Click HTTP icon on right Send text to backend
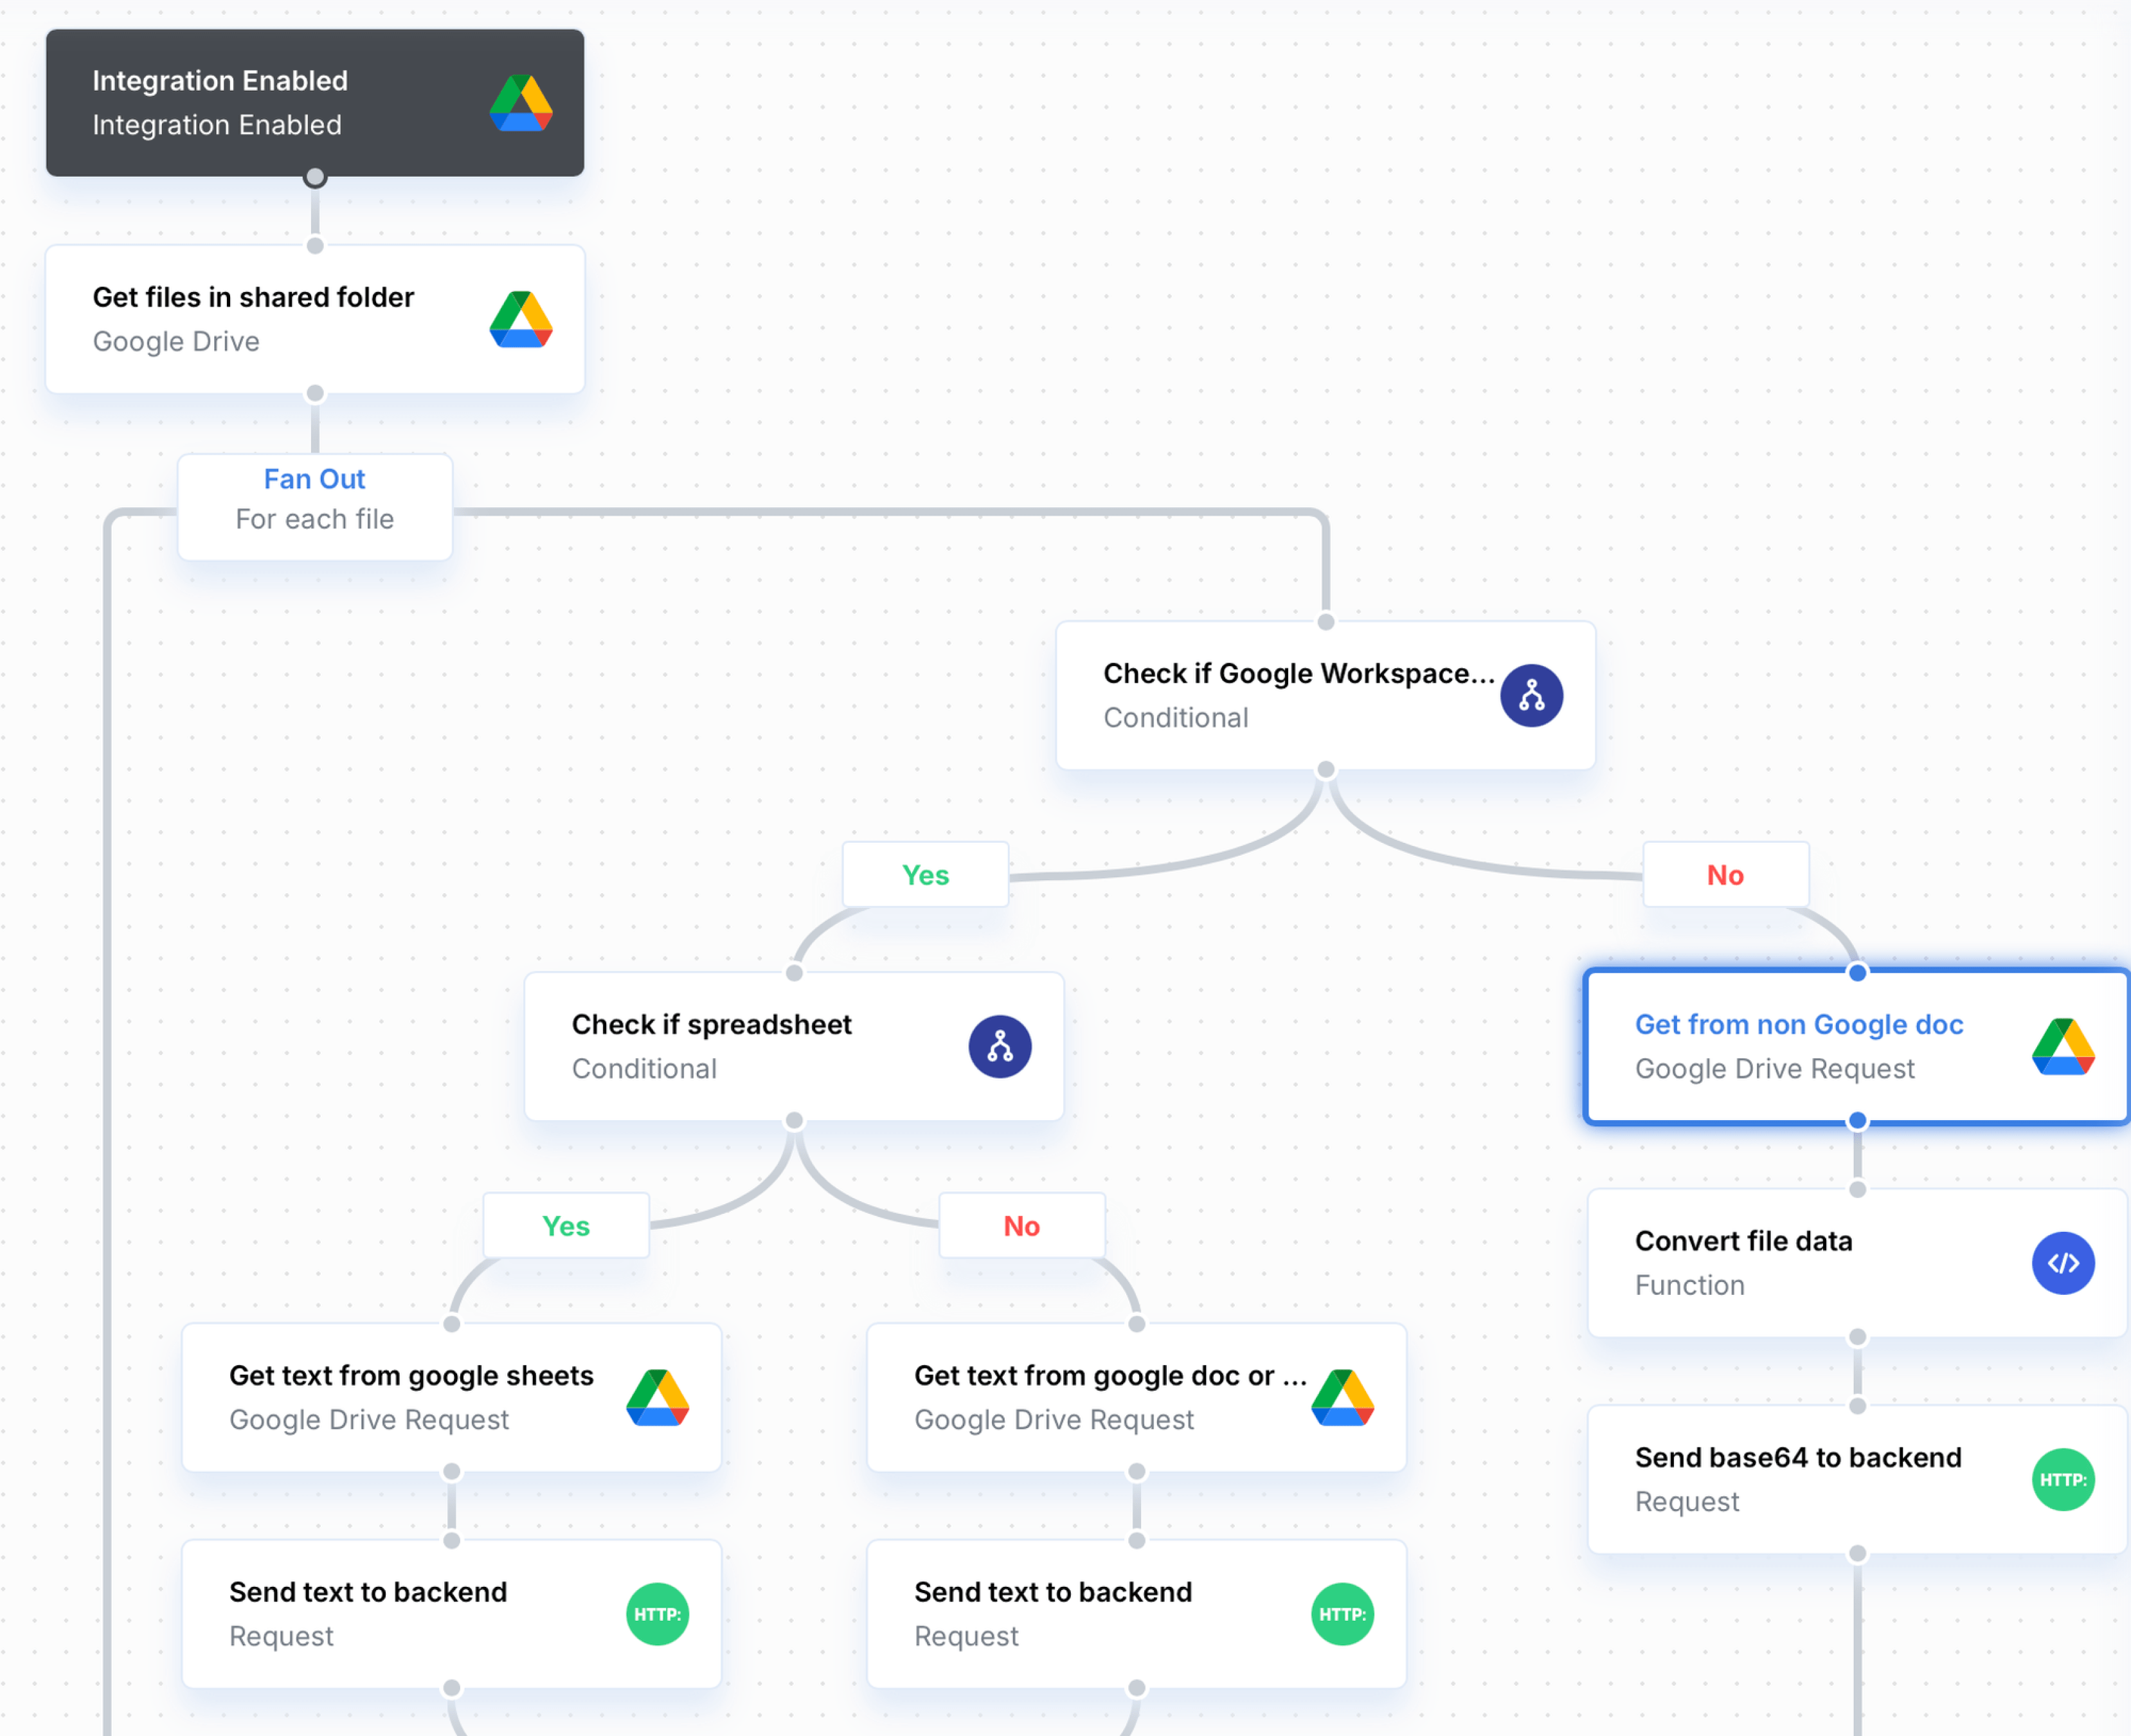The image size is (2131, 1736). [1342, 1614]
